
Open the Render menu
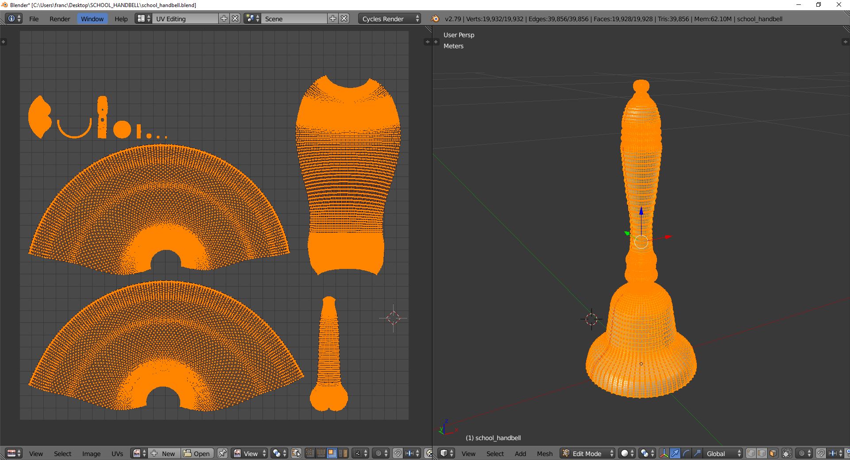tap(60, 19)
